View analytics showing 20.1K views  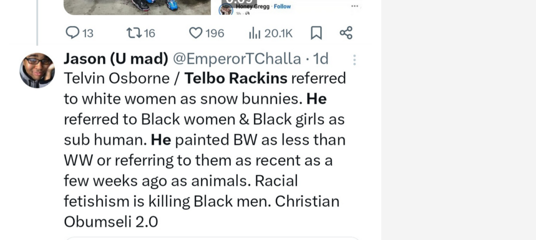point(254,33)
